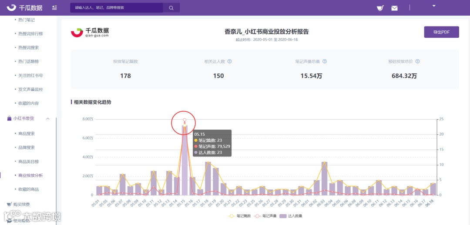Open the shopping cart icon

pyautogui.click(x=380, y=8)
